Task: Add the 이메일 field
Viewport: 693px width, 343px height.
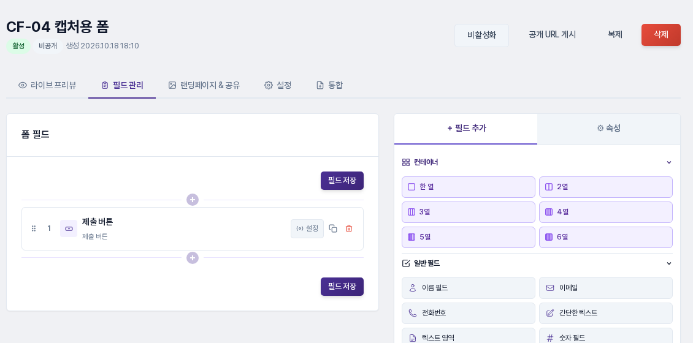Action: click(606, 288)
